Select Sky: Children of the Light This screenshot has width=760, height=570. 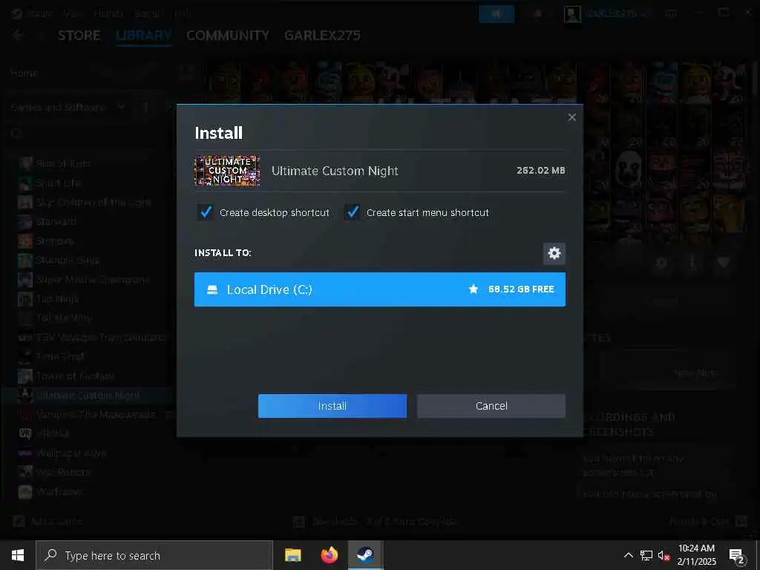pos(94,202)
